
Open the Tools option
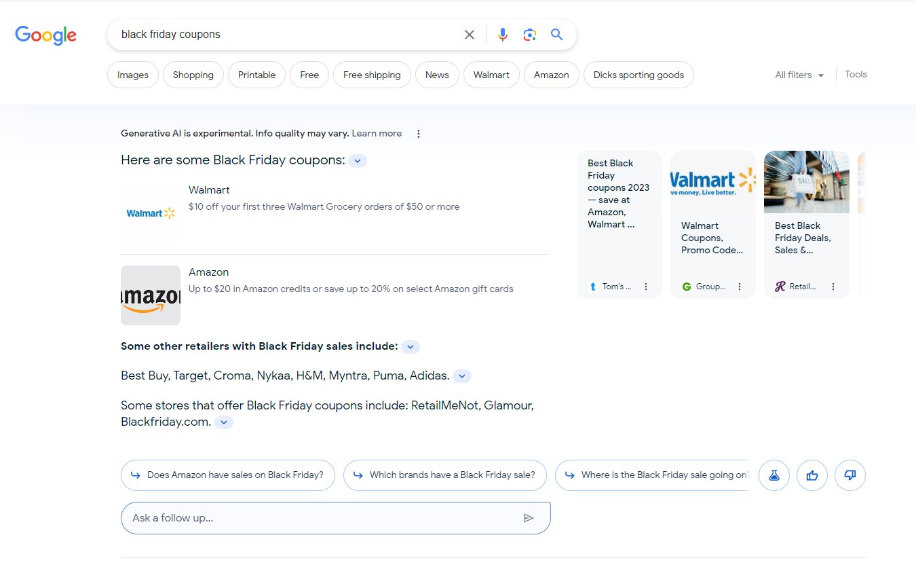[856, 75]
